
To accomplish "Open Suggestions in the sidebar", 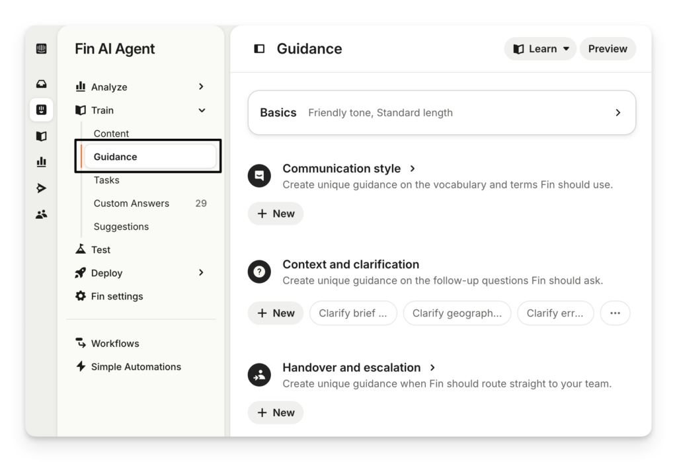I will click(x=122, y=227).
